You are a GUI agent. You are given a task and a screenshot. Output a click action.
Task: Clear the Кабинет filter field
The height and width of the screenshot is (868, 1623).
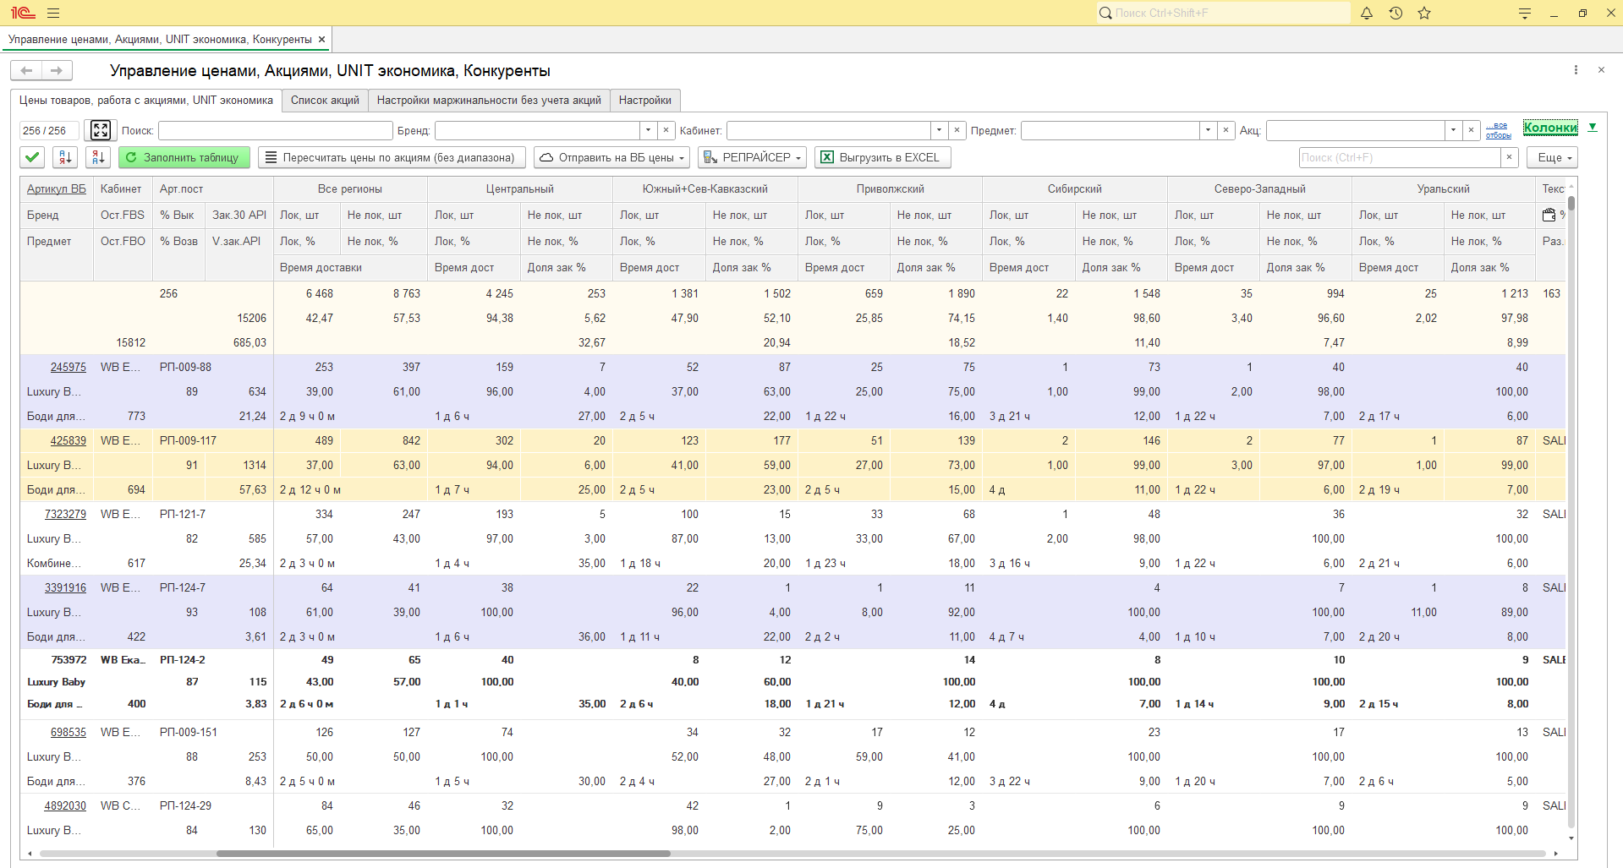point(957,130)
